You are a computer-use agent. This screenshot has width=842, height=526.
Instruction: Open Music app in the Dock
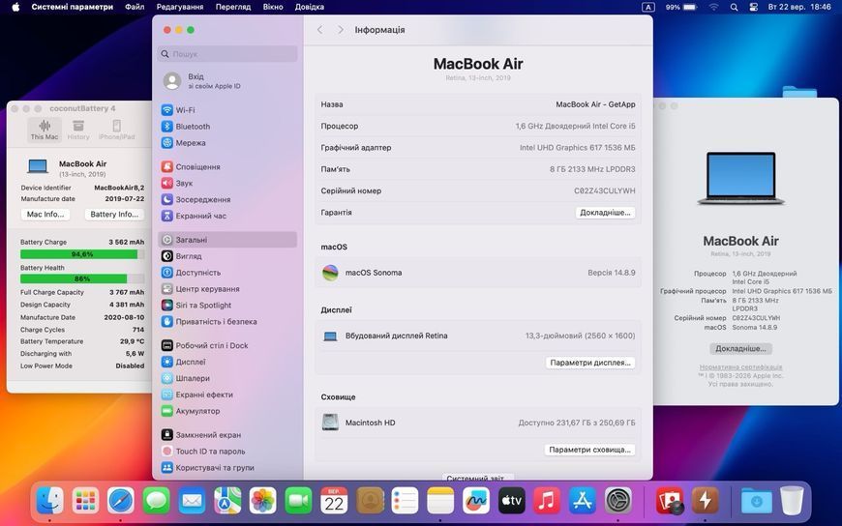point(547,501)
